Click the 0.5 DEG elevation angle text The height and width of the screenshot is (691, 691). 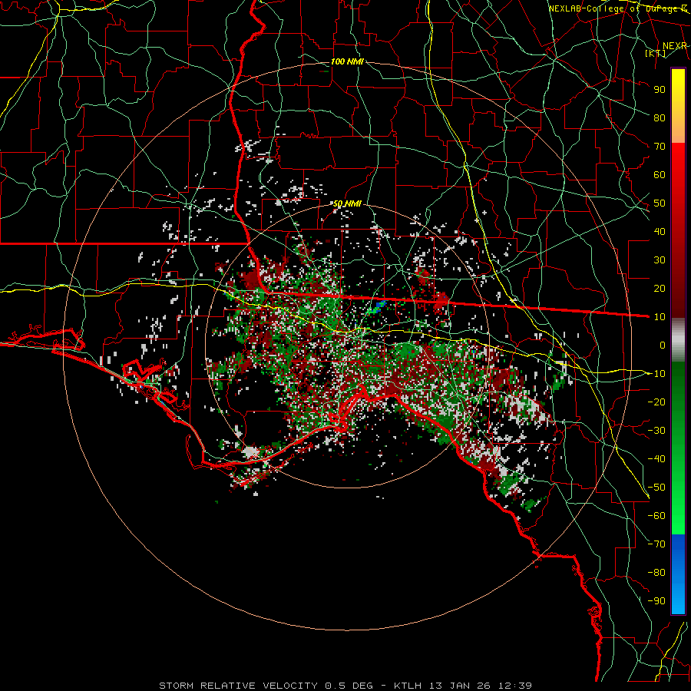point(349,686)
